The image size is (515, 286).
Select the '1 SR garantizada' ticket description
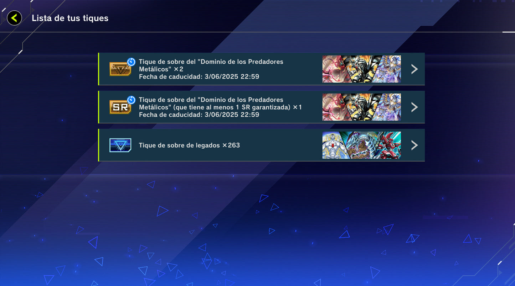click(x=220, y=103)
